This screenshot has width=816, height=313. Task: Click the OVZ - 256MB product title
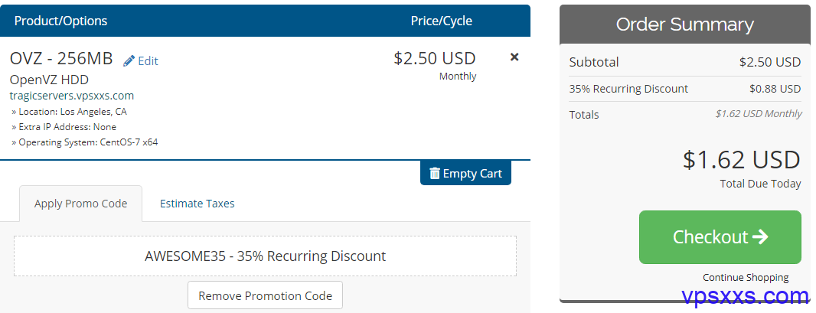click(61, 59)
